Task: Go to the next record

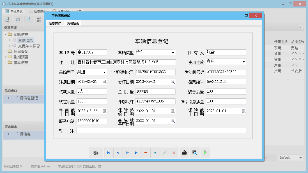Action: click(x=127, y=153)
